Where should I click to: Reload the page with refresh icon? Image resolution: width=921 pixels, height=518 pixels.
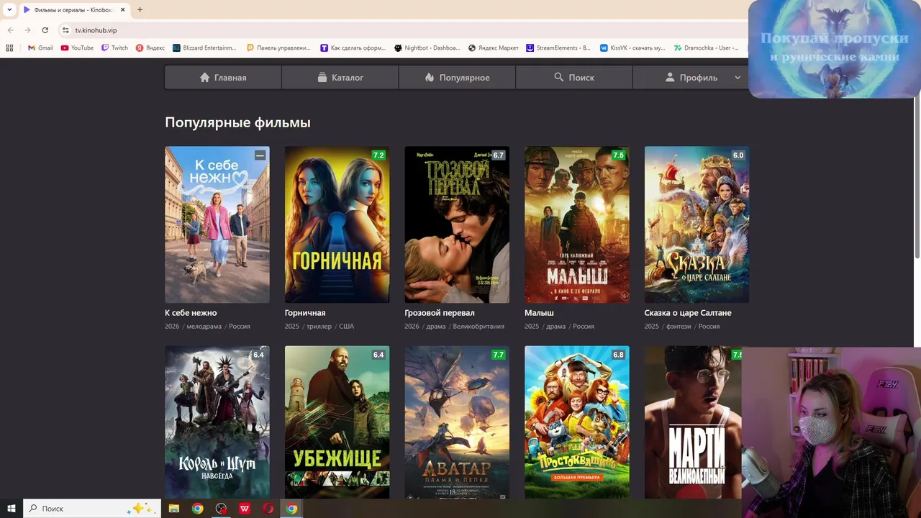(45, 30)
